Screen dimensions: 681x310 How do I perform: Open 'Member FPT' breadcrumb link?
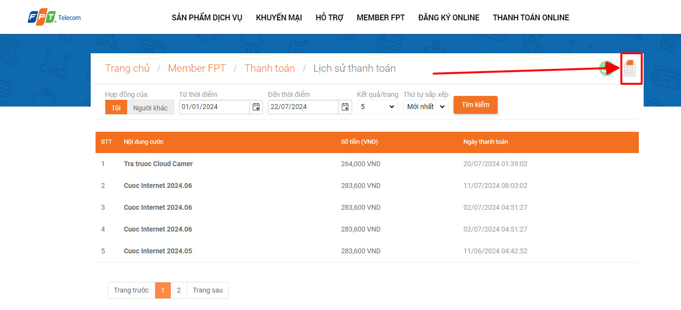pos(197,68)
